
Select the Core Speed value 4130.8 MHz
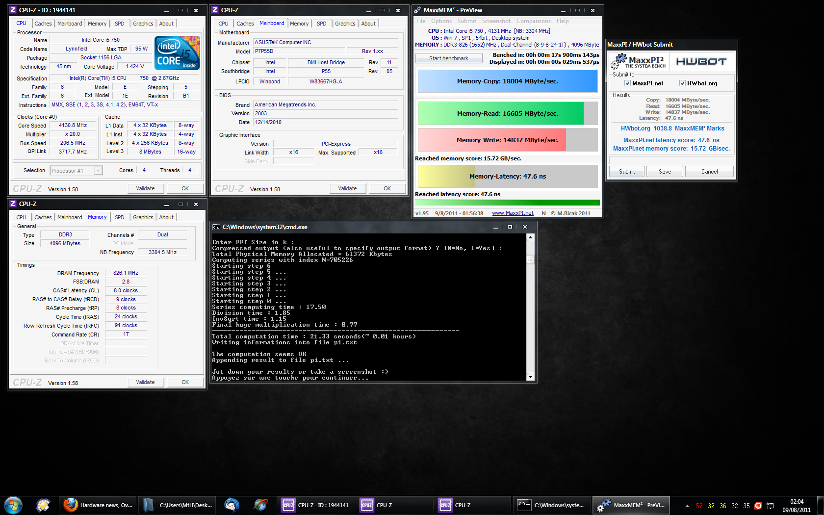73,126
